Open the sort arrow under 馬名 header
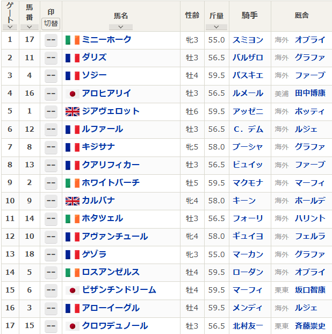The height and width of the screenshot is (334, 332). (x=120, y=27)
